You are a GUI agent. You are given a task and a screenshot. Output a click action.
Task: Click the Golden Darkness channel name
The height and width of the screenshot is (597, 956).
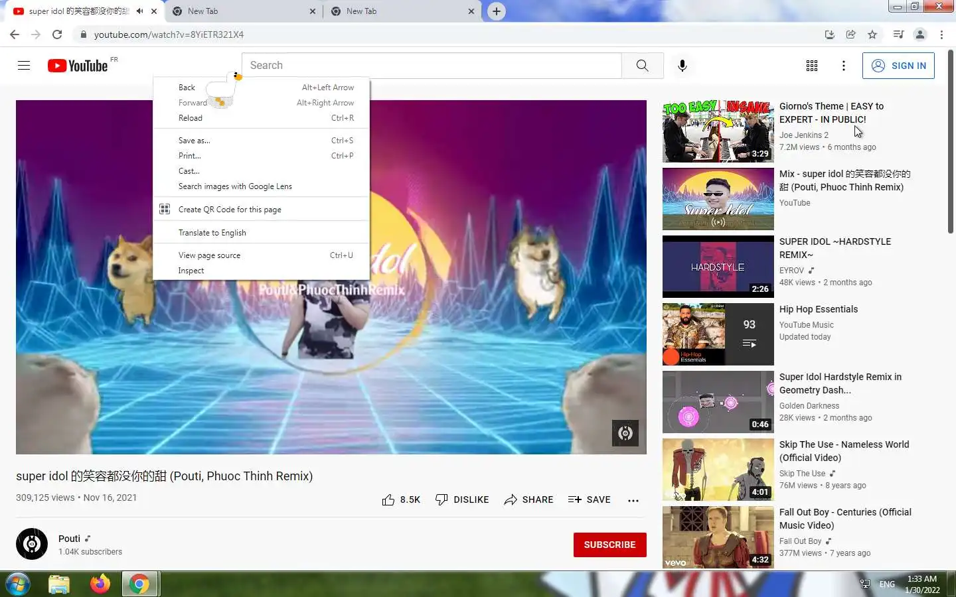[x=809, y=406]
